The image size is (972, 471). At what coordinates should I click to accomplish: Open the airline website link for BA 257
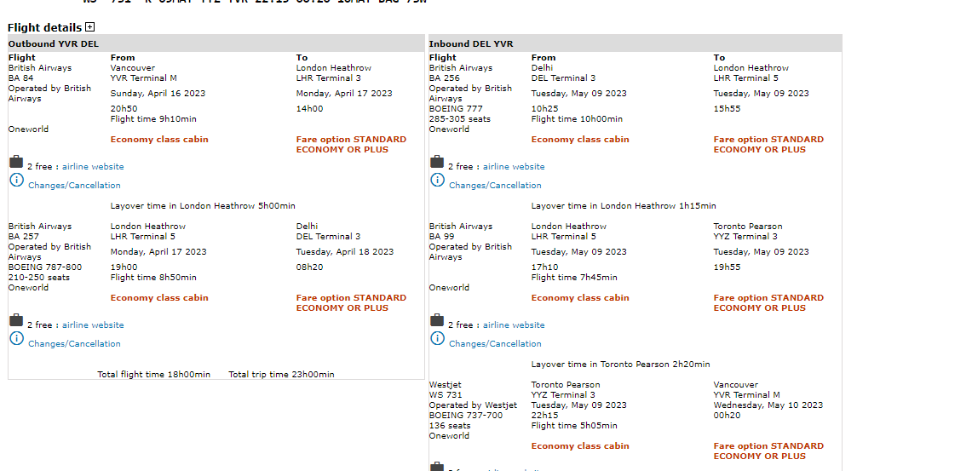pos(93,325)
